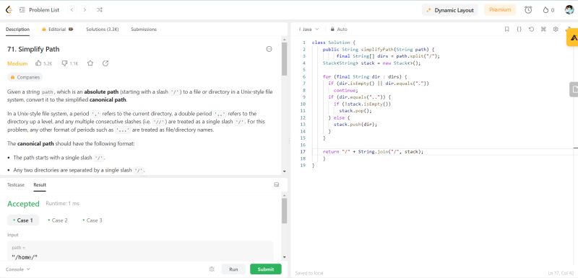Click the Accepted status text

[23, 204]
